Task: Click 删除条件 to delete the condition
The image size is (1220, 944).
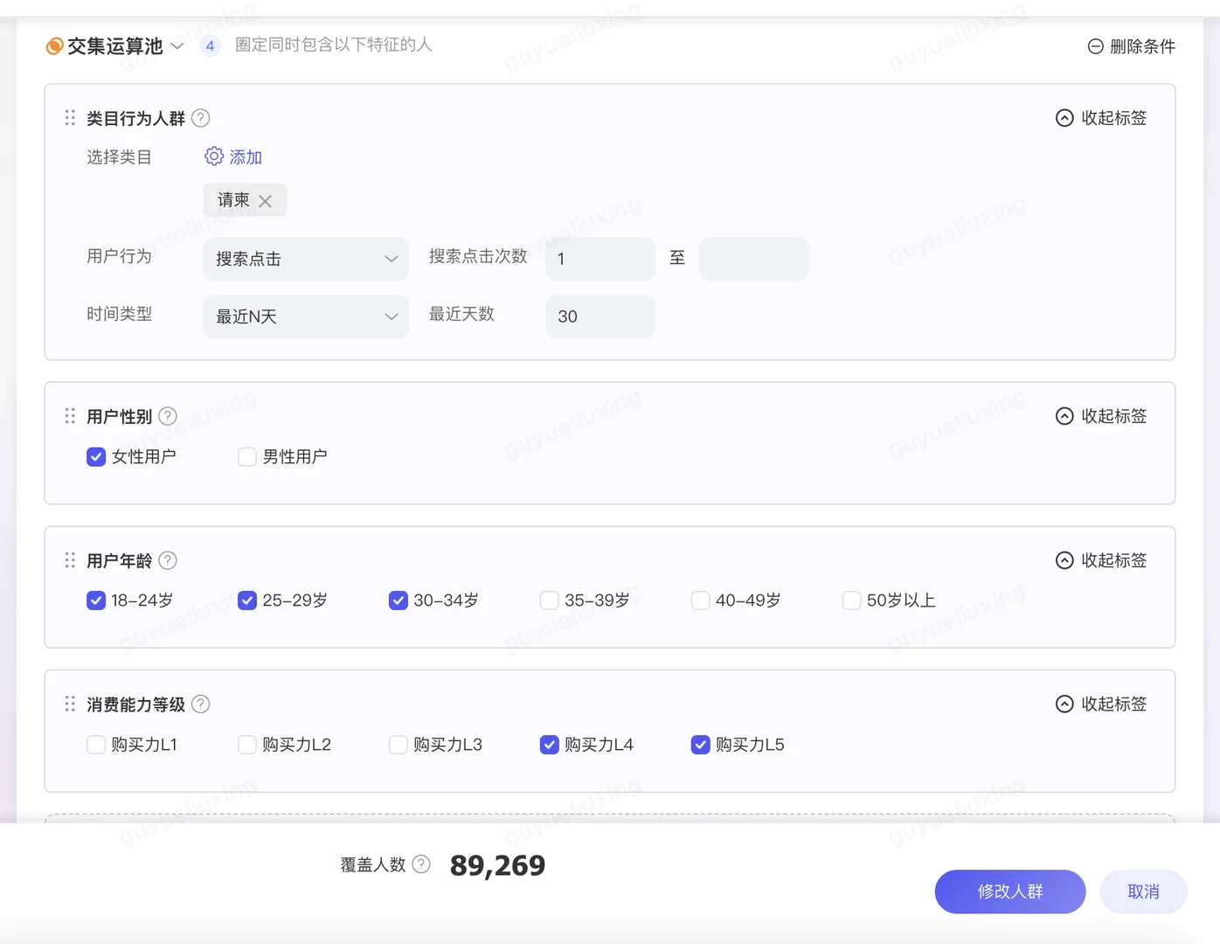Action: point(1131,46)
